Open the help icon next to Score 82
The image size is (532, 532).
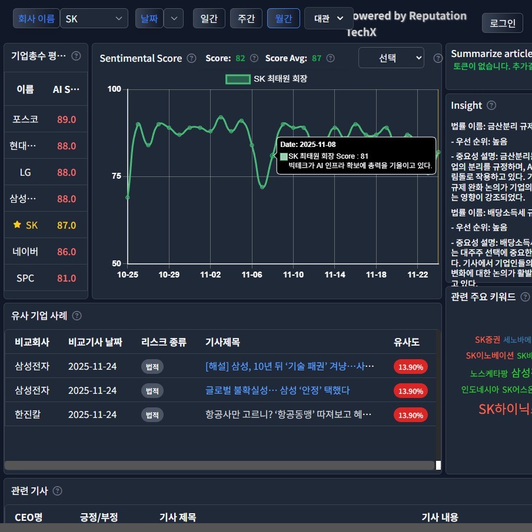coord(254,58)
